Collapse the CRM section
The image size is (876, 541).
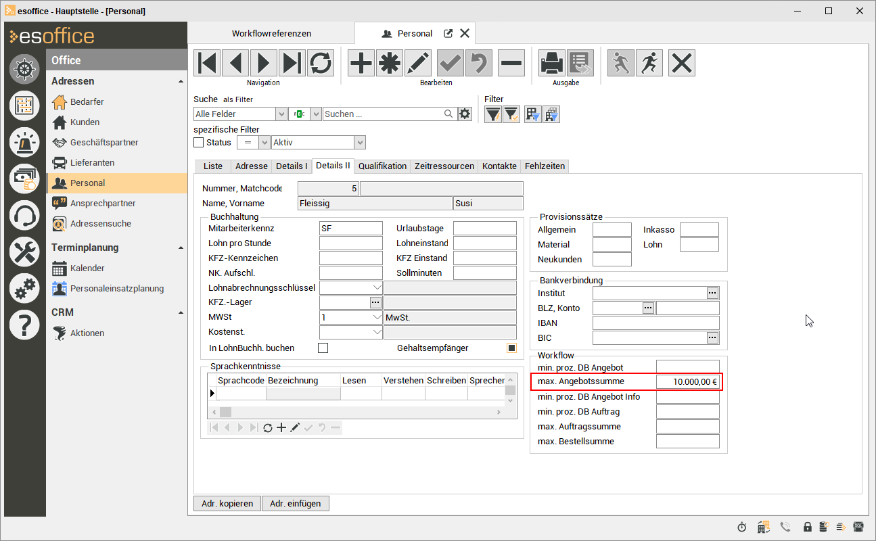click(x=181, y=312)
